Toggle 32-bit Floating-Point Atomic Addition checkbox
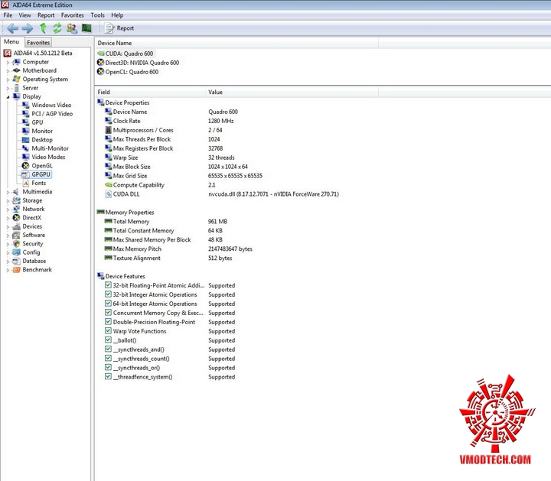551x481 pixels. (x=108, y=285)
